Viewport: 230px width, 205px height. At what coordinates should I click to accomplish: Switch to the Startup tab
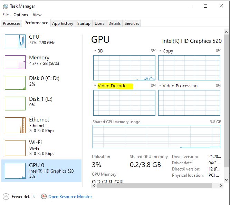[x=84, y=23]
